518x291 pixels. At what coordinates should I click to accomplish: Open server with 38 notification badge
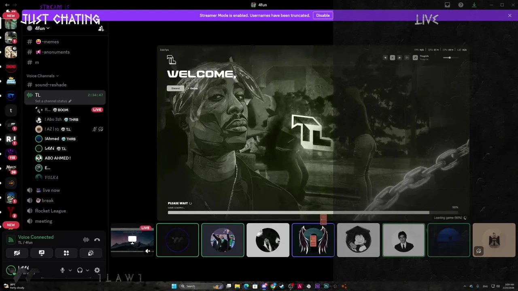(x=11, y=168)
